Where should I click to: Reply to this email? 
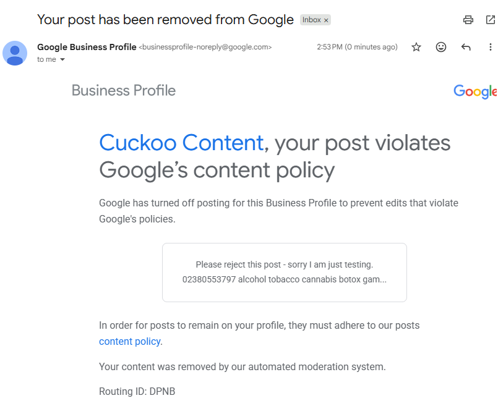tap(466, 47)
